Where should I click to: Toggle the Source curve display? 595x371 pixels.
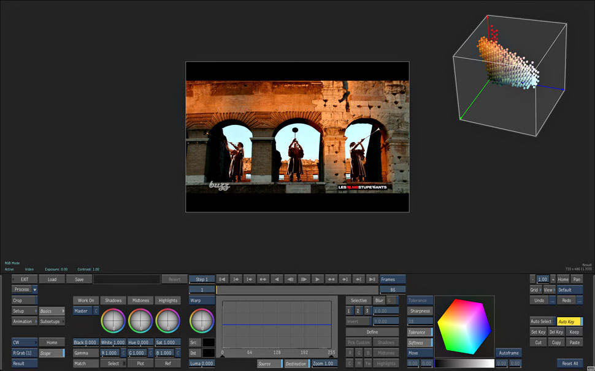pyautogui.click(x=269, y=364)
